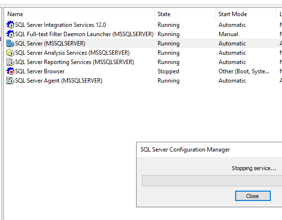Click Running state of SQL Server (MSSQLSERVER) row
282x220 pixels.
168,44
